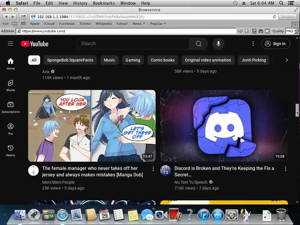Select Jonti Picking filter chip

coord(254,60)
